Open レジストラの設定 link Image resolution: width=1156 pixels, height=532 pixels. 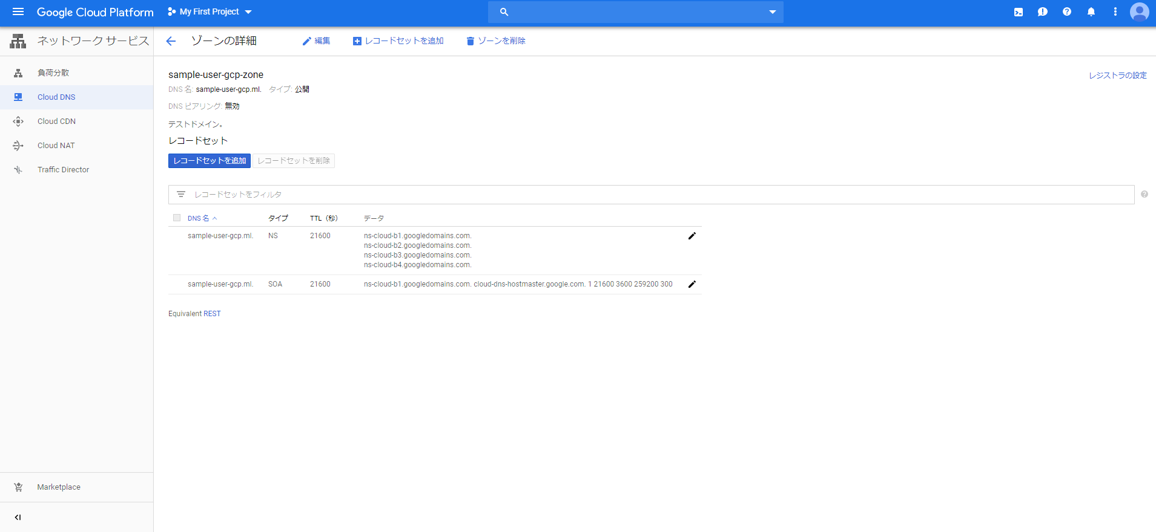[1118, 76]
